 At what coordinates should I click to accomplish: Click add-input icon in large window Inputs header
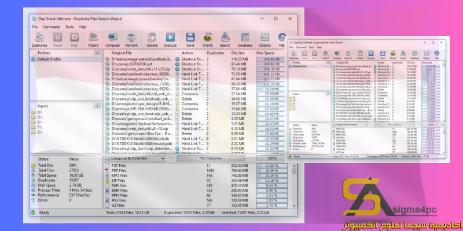97,106
